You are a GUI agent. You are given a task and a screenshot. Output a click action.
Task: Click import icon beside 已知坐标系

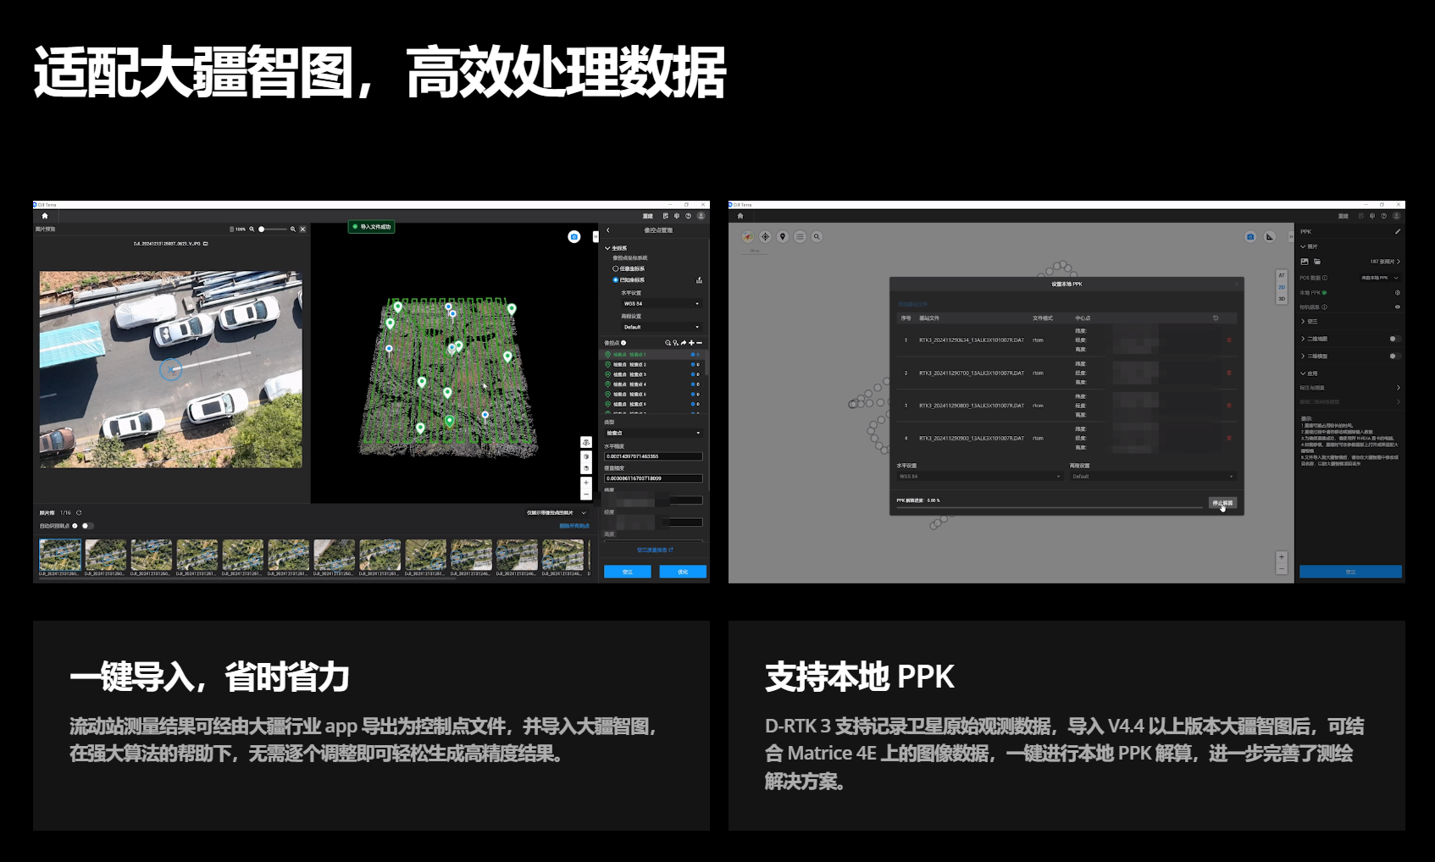pyautogui.click(x=699, y=280)
